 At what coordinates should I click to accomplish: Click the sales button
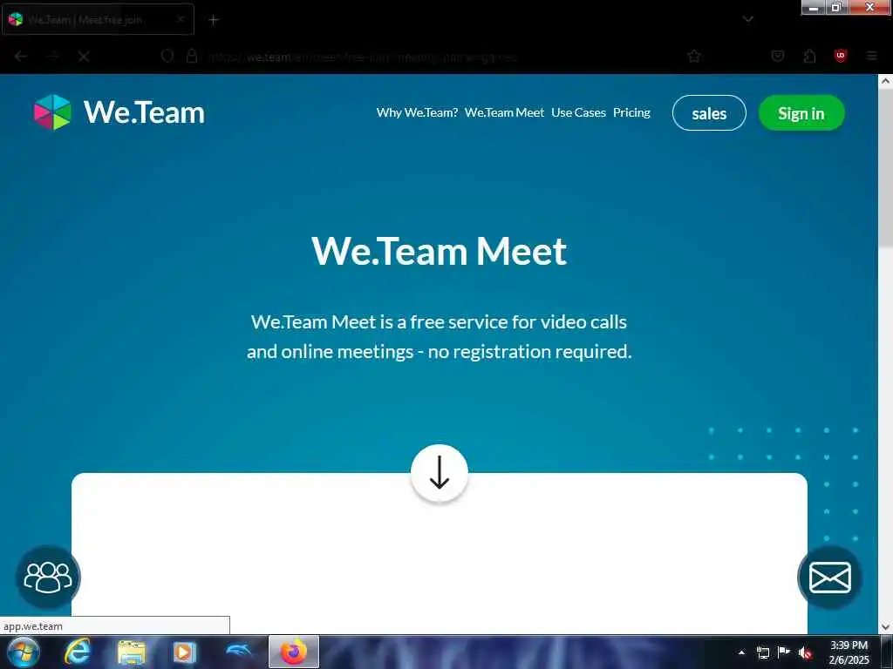(709, 112)
